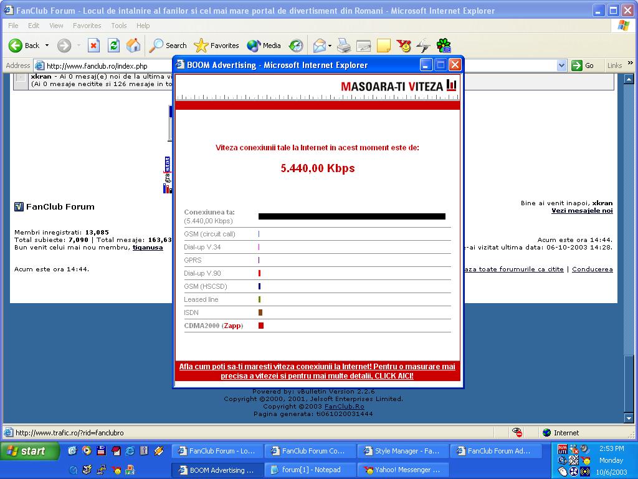Click the Yahoo Messenger quick launch icon

tap(117, 470)
